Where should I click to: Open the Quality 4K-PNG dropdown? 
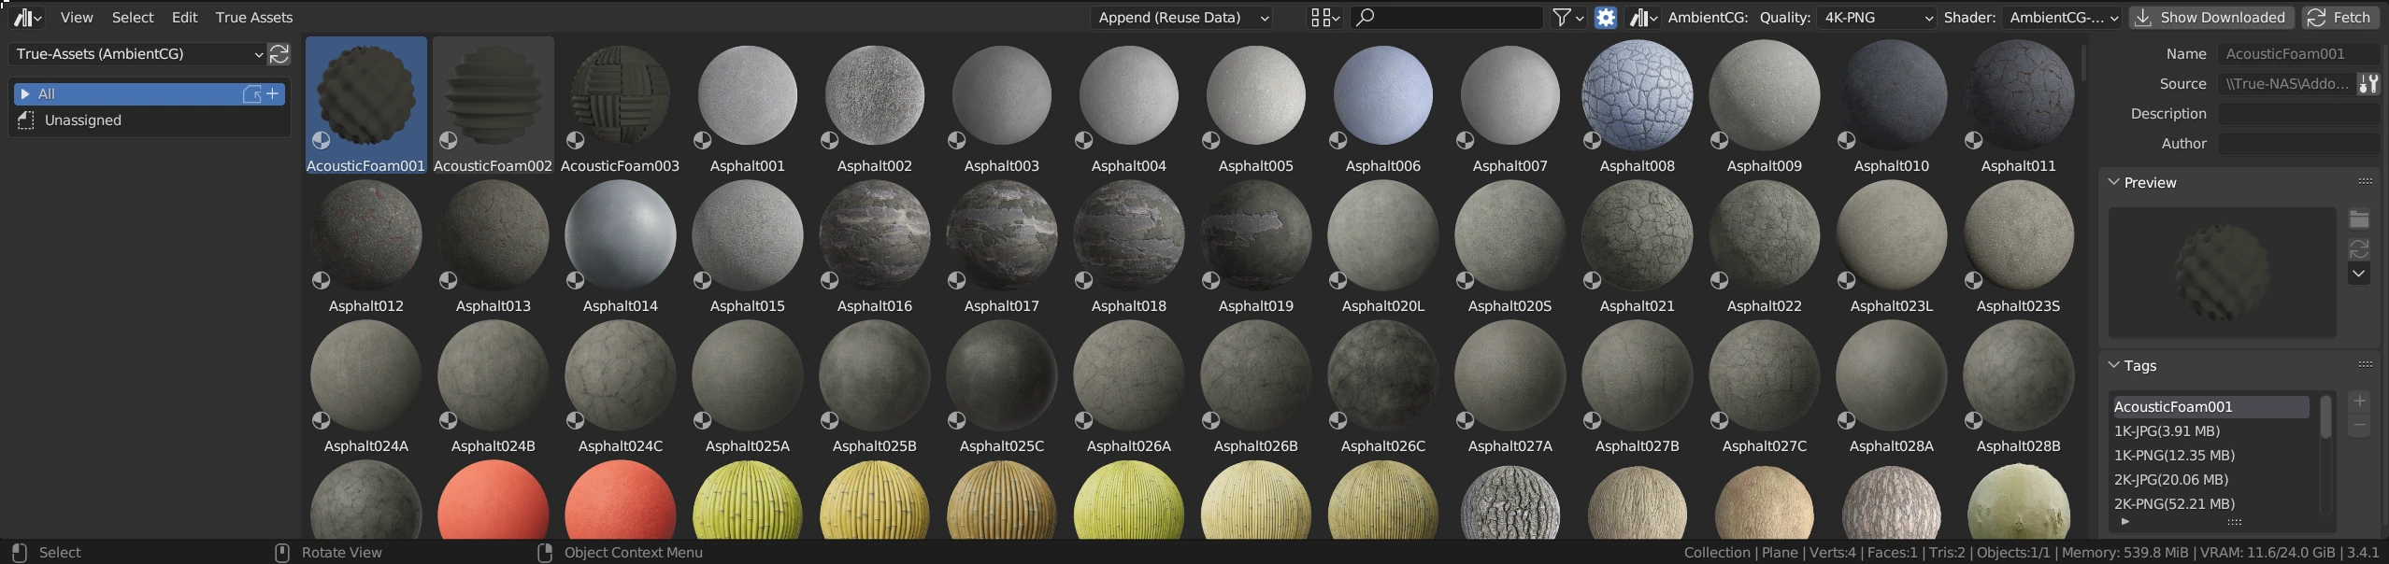tap(1876, 18)
